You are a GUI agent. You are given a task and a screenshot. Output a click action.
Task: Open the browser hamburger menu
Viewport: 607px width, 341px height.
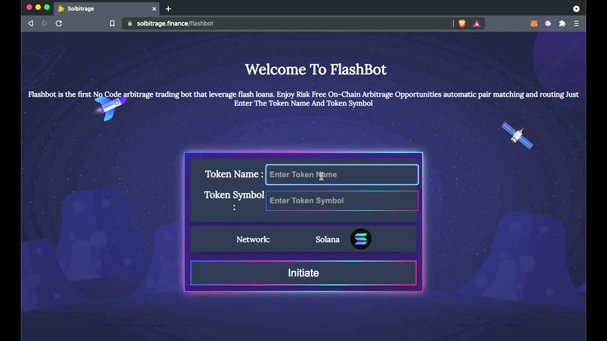[577, 23]
